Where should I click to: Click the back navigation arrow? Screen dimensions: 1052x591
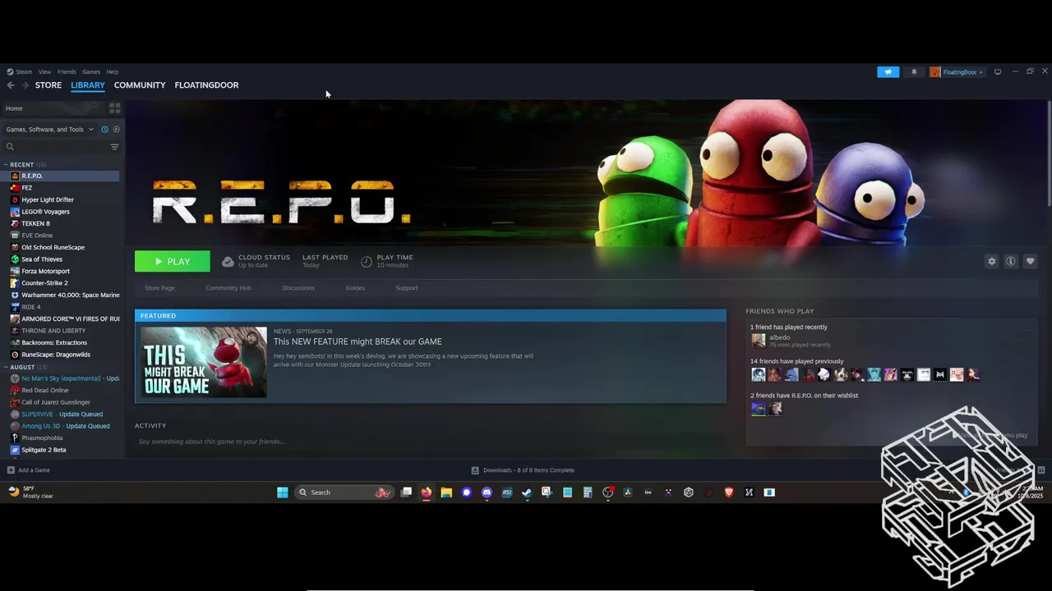[11, 85]
